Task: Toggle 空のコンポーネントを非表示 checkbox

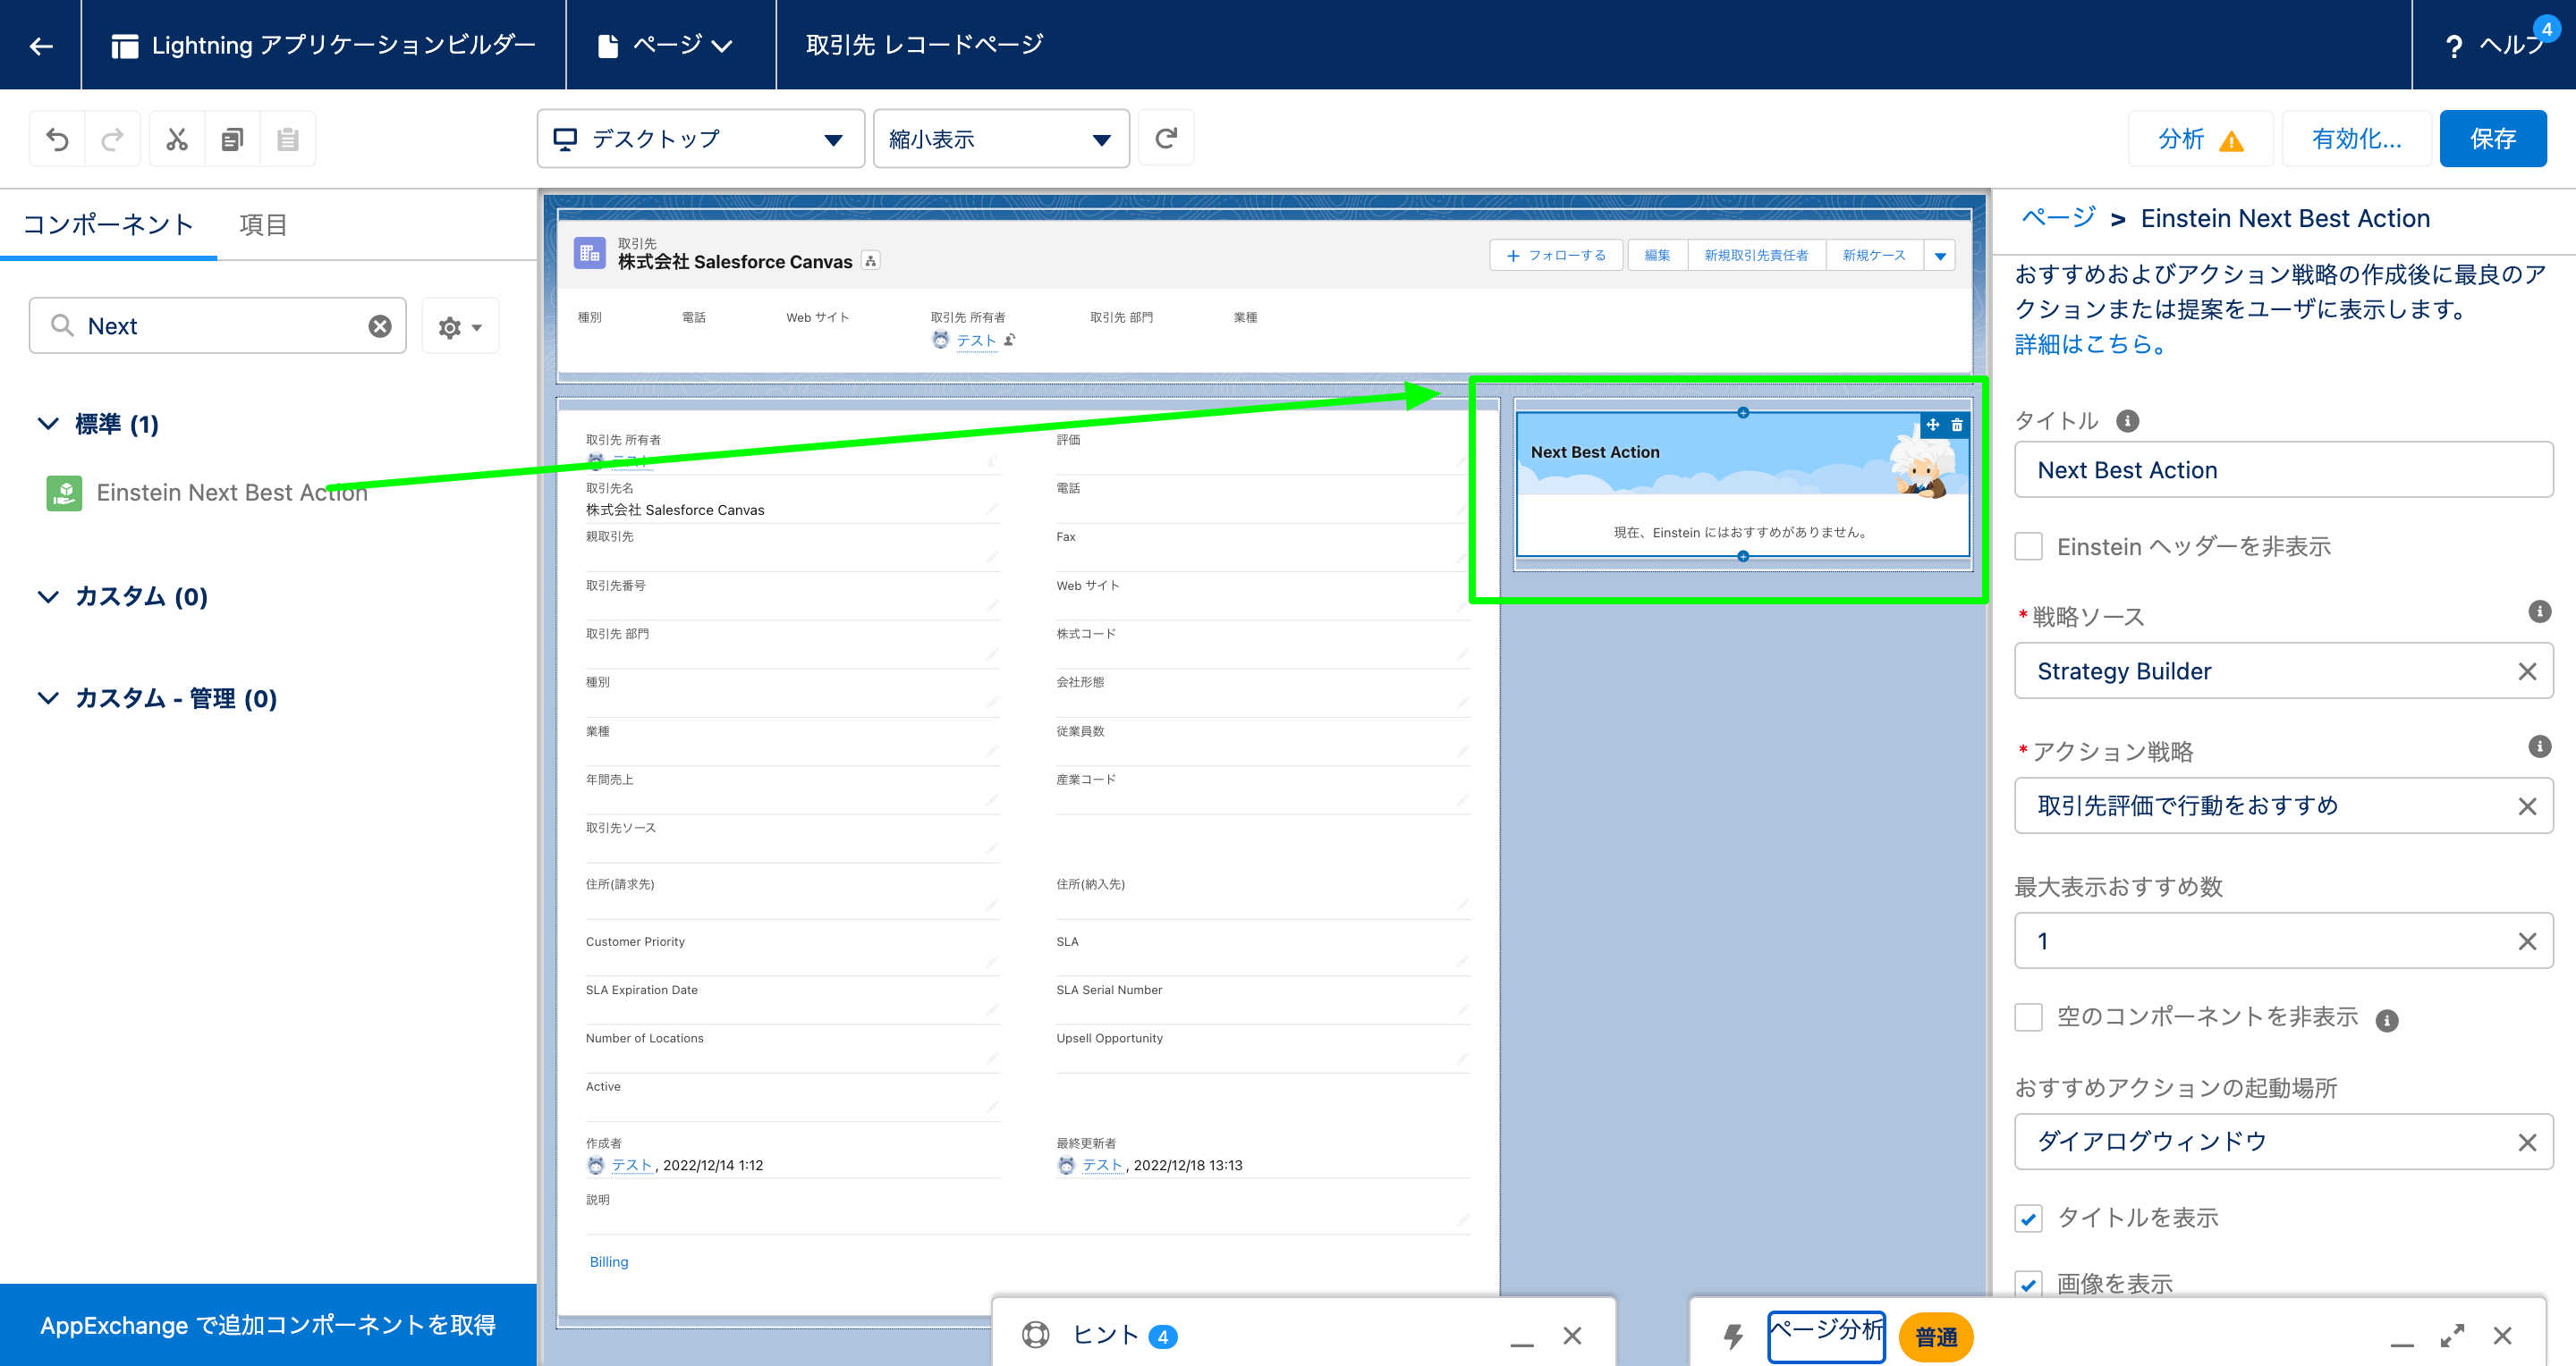Action: pos(2028,1017)
